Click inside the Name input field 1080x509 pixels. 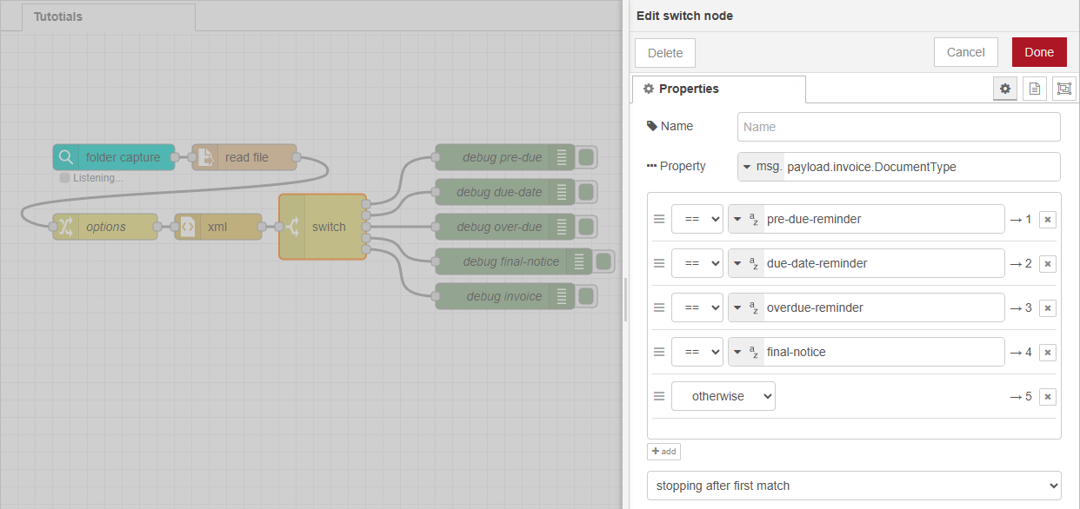(x=898, y=127)
